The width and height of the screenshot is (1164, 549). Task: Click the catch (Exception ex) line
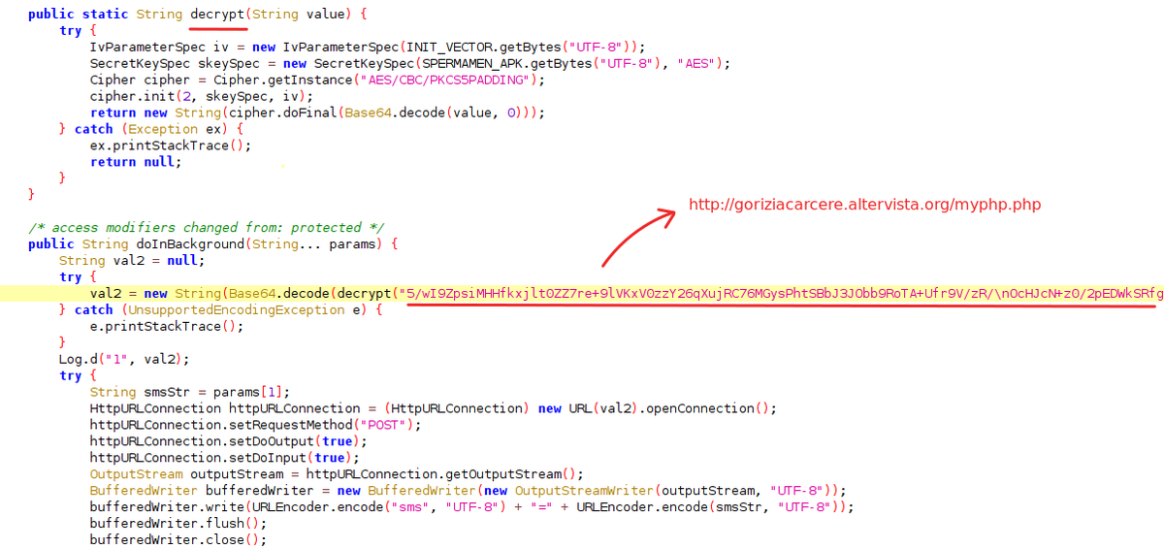pos(150,129)
